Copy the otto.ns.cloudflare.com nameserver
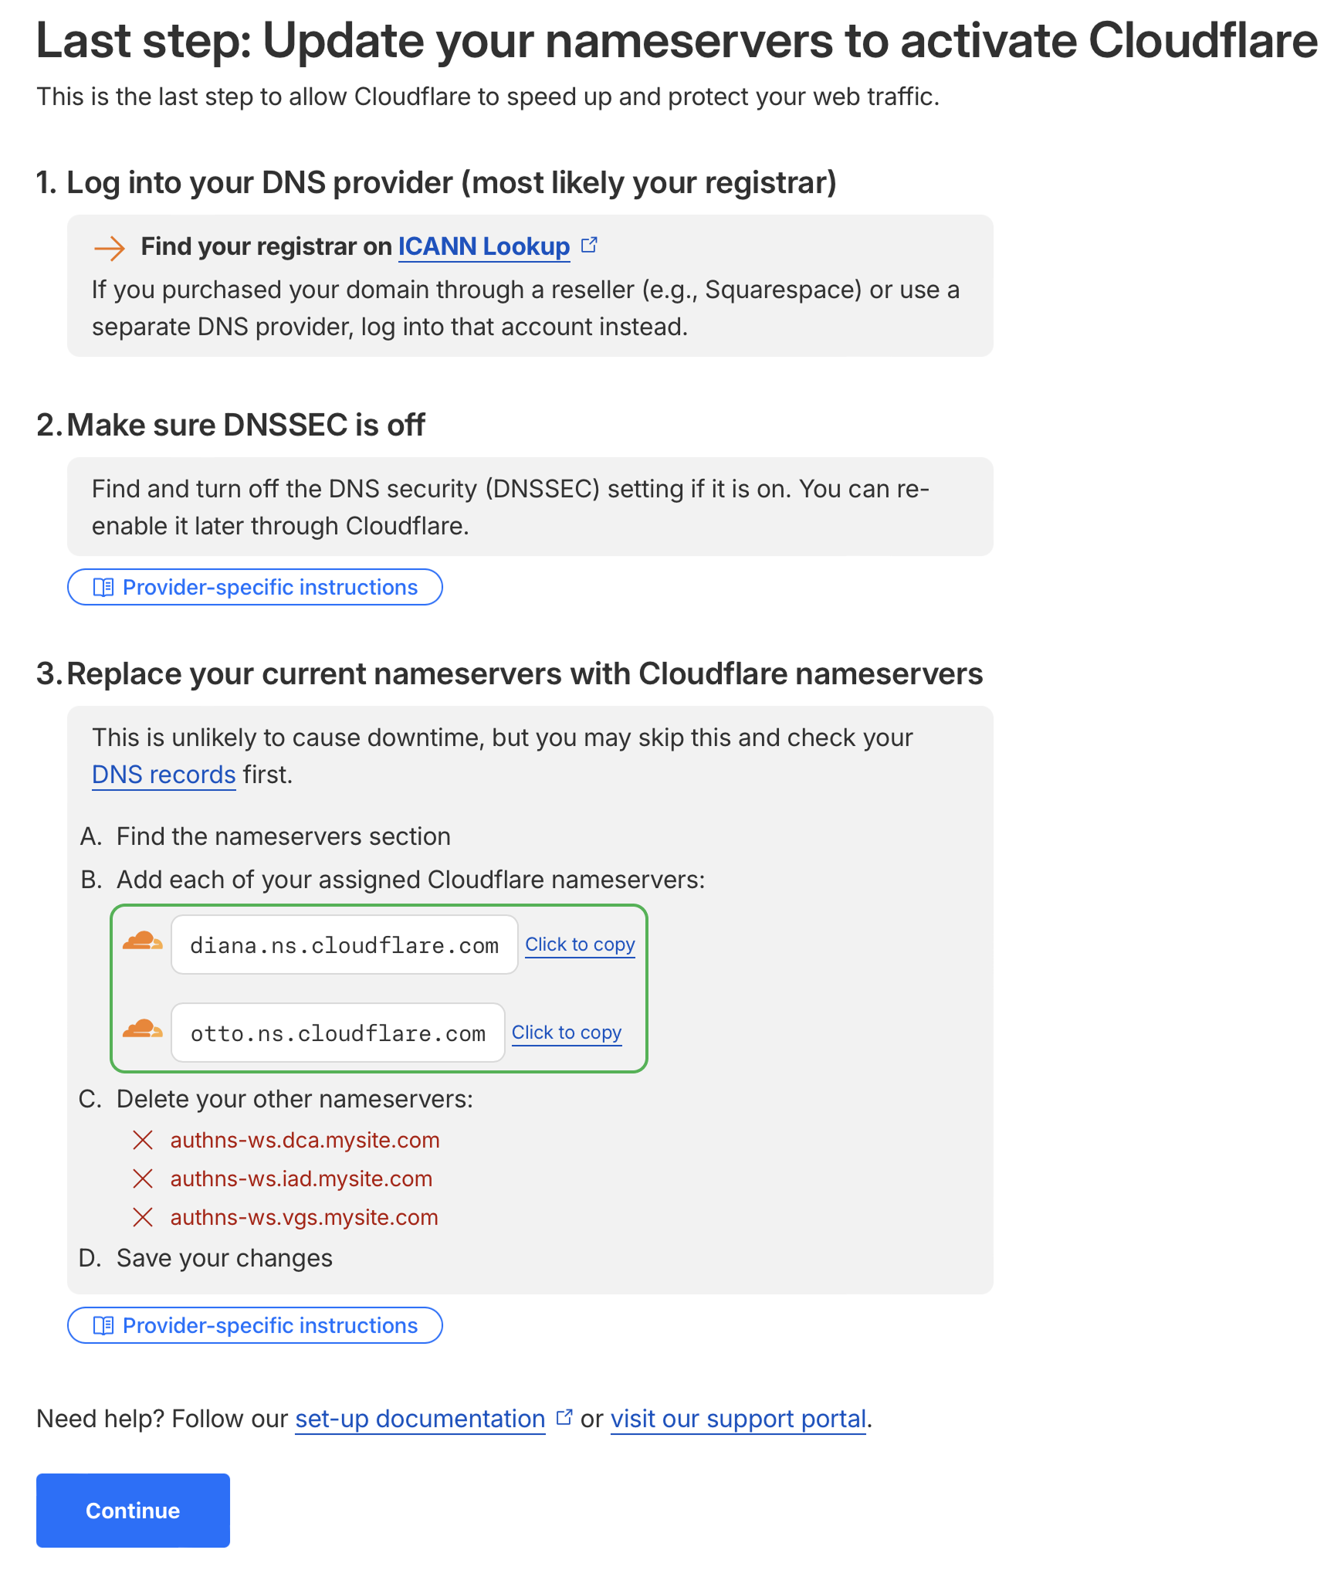 [x=567, y=1033]
